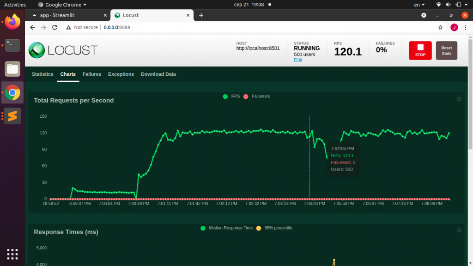This screenshot has width=473, height=266.
Task: Toggle the Failures/s series legend
Action: click(x=256, y=97)
